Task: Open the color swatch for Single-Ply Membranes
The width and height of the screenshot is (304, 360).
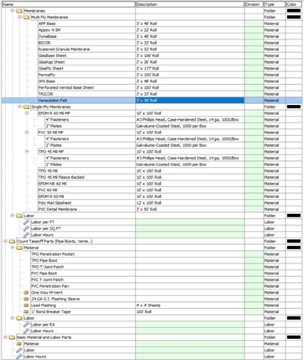Action: click(x=294, y=107)
